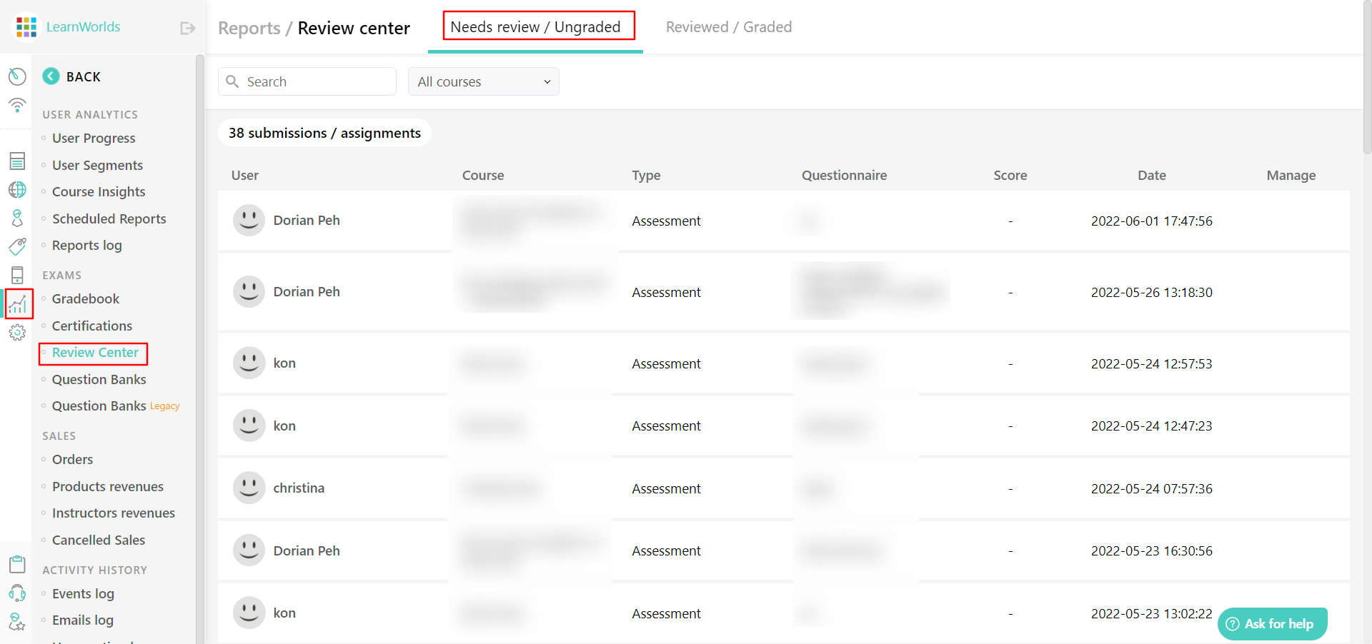Open the globe site builder icon
The width and height of the screenshot is (1372, 644).
[17, 189]
